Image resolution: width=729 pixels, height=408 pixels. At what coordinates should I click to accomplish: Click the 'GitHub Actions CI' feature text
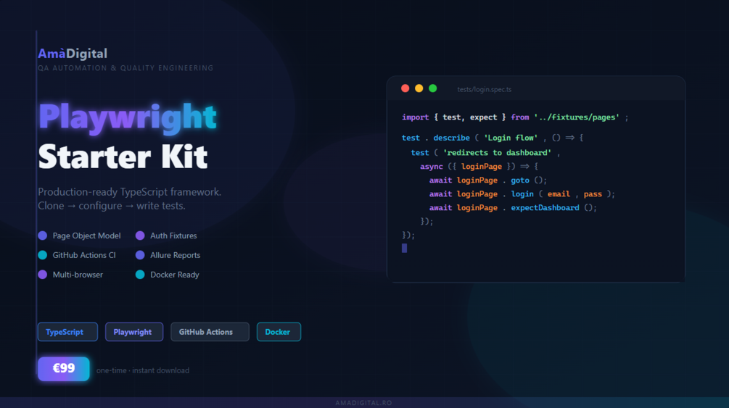pos(84,255)
